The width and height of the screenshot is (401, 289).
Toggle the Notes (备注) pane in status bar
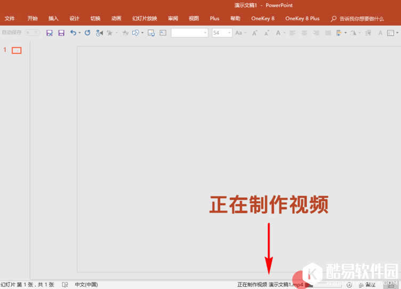367,285
